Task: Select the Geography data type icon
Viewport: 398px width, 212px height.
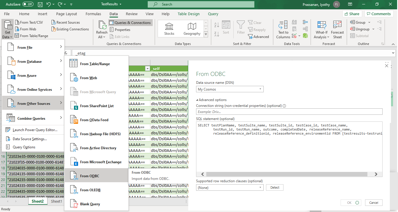Action: pyautogui.click(x=192, y=29)
